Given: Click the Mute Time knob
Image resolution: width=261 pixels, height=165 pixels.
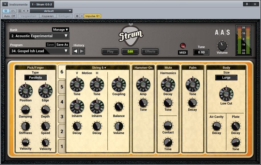Looking at the screenshot, I should 168,142.
